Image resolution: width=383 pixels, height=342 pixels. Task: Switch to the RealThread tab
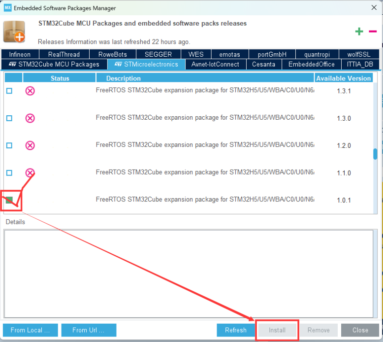pyautogui.click(x=64, y=54)
